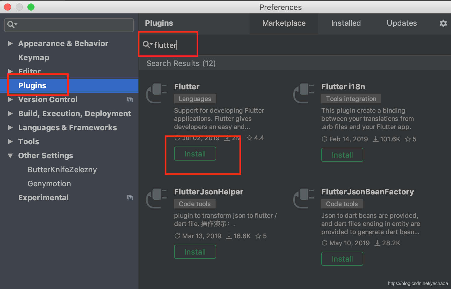Expand Version Control section
The height and width of the screenshot is (289, 451).
pos(11,100)
